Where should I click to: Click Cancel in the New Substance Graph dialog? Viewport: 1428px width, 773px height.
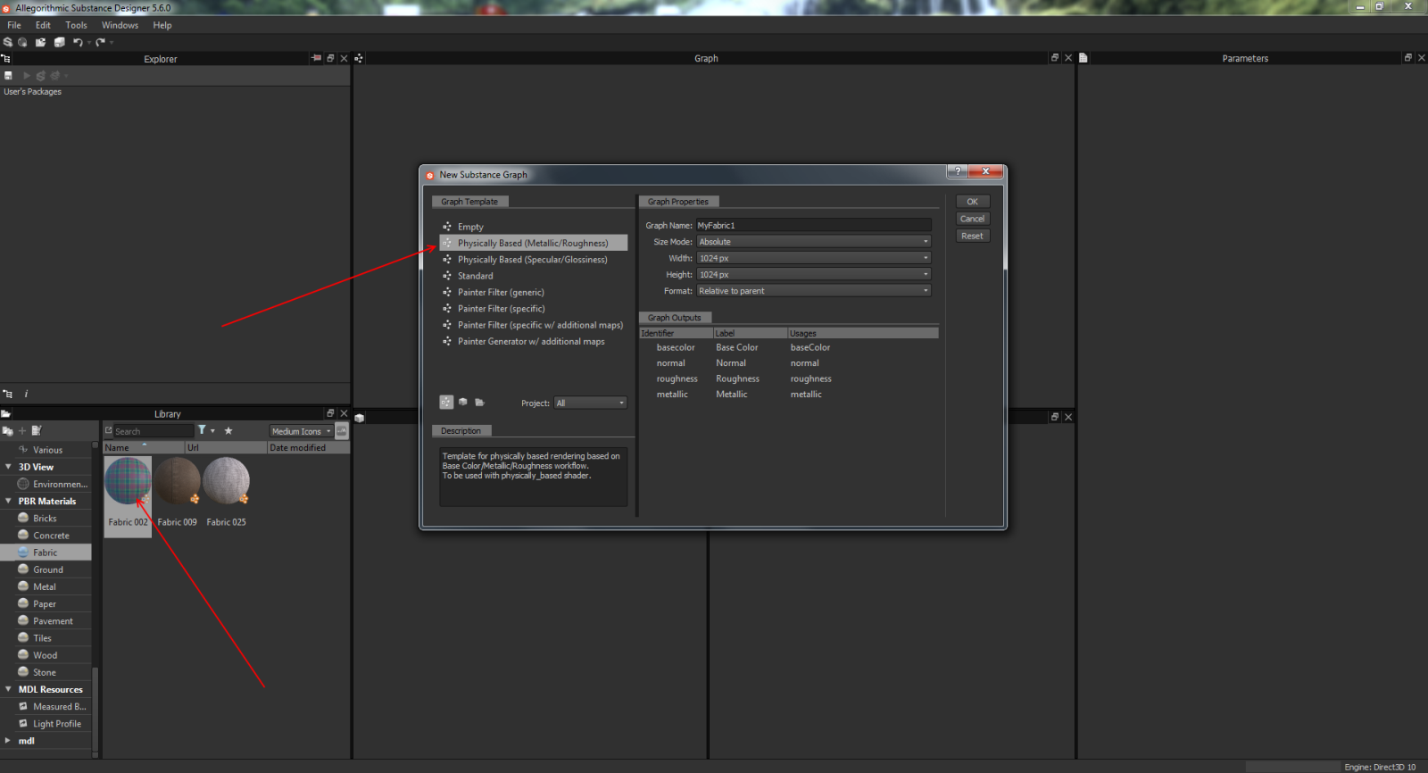(x=973, y=219)
